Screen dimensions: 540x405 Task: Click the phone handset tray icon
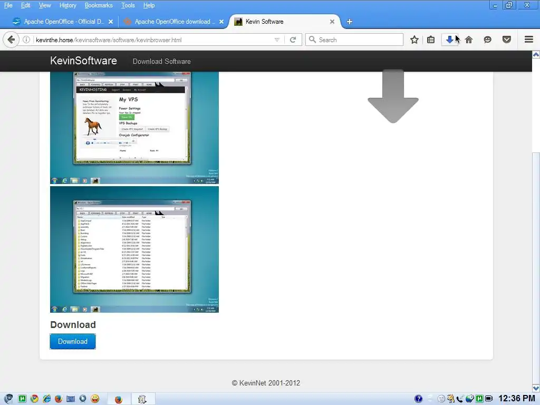point(460,399)
